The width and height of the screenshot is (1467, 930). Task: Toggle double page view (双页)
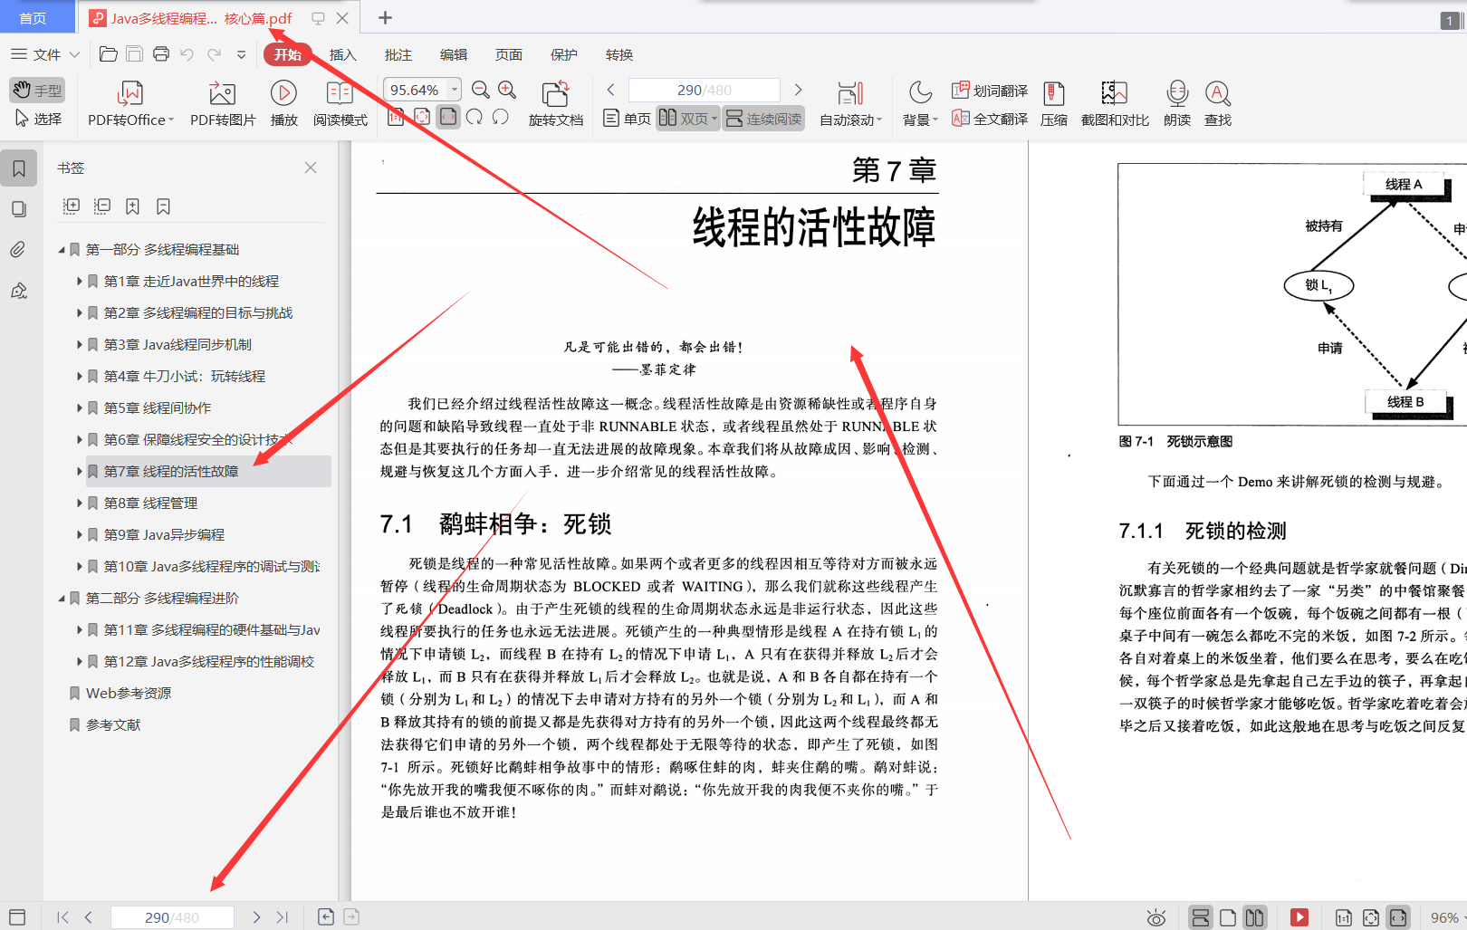click(687, 119)
